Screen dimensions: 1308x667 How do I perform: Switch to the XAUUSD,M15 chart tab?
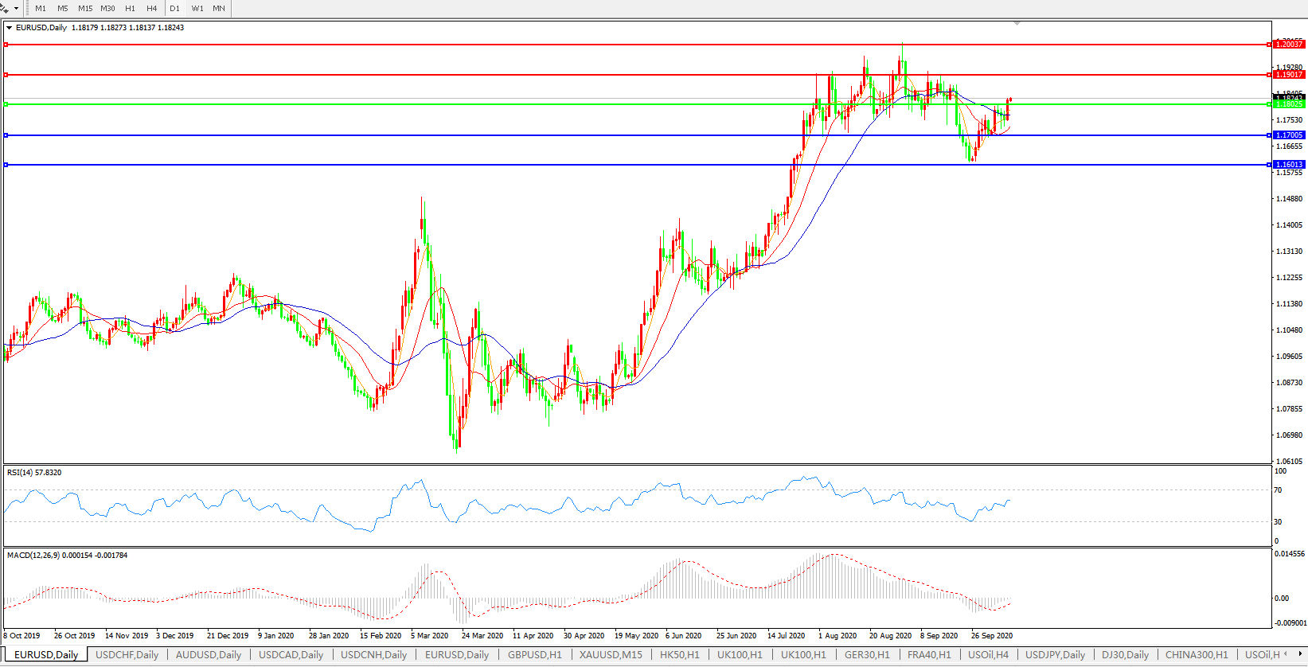[611, 655]
